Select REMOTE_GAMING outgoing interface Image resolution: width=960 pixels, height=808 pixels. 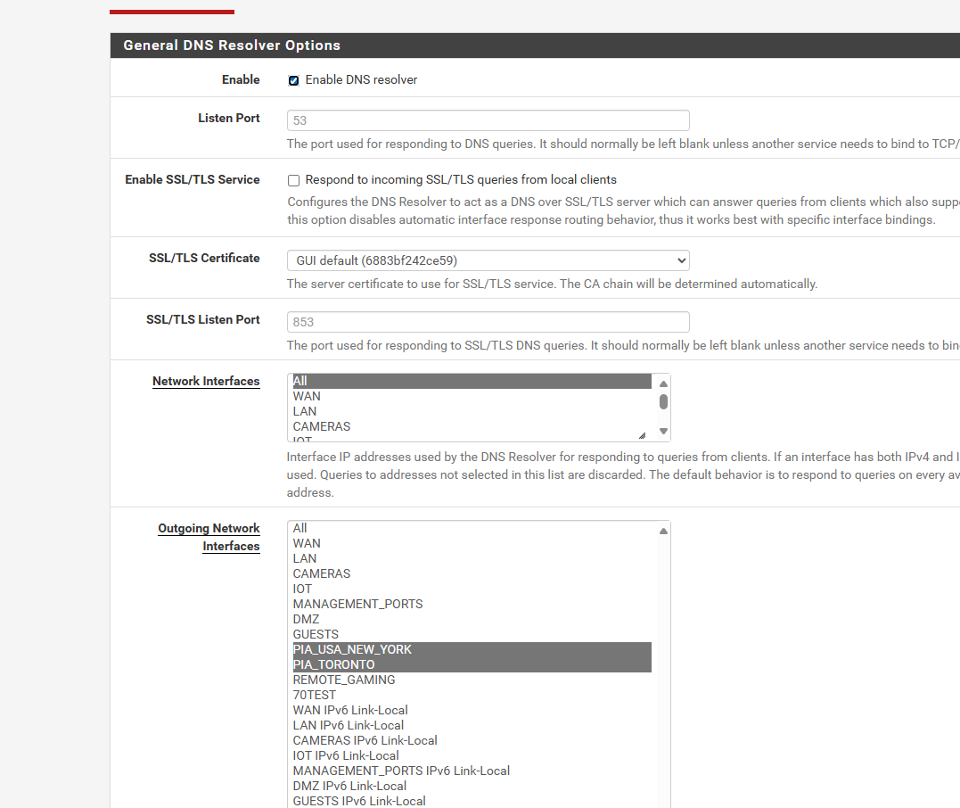pos(472,680)
